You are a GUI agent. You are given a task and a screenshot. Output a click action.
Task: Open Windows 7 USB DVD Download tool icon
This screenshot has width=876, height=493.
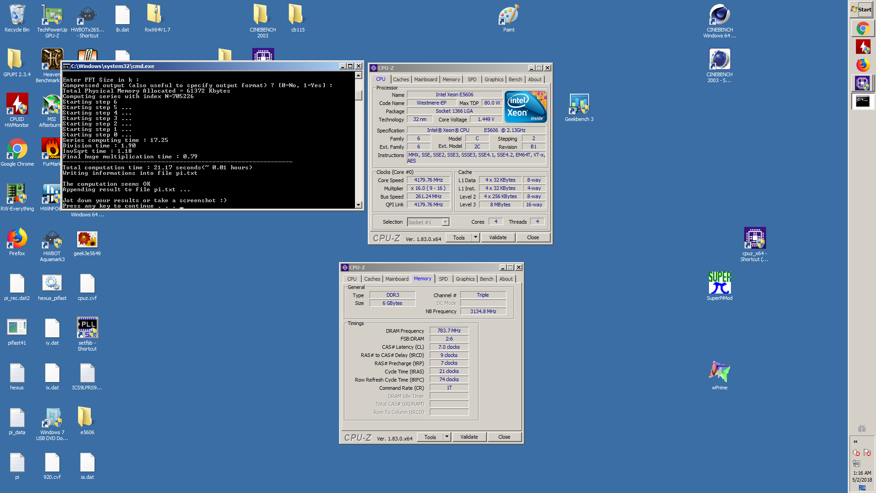[x=52, y=423]
